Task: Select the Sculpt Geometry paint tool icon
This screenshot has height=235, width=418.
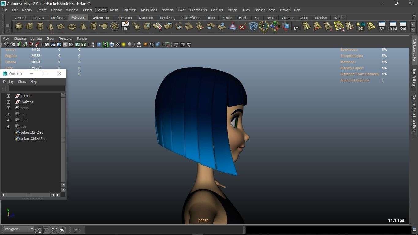Action: coord(243,26)
